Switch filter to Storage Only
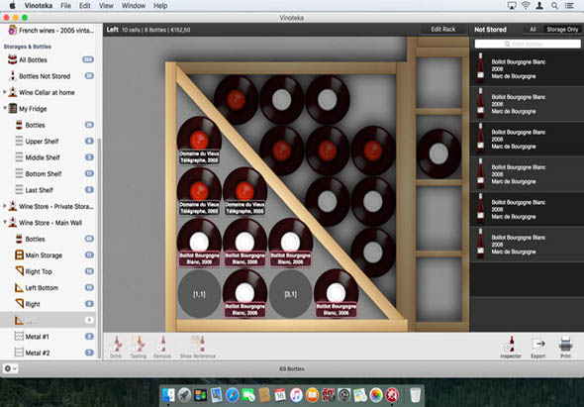Viewport: 584px width, 407px height. point(562,30)
